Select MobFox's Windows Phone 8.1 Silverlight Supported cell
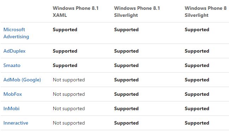 click(126, 94)
